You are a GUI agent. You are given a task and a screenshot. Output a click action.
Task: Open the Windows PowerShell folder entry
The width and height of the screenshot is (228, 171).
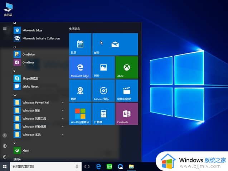click(x=39, y=103)
